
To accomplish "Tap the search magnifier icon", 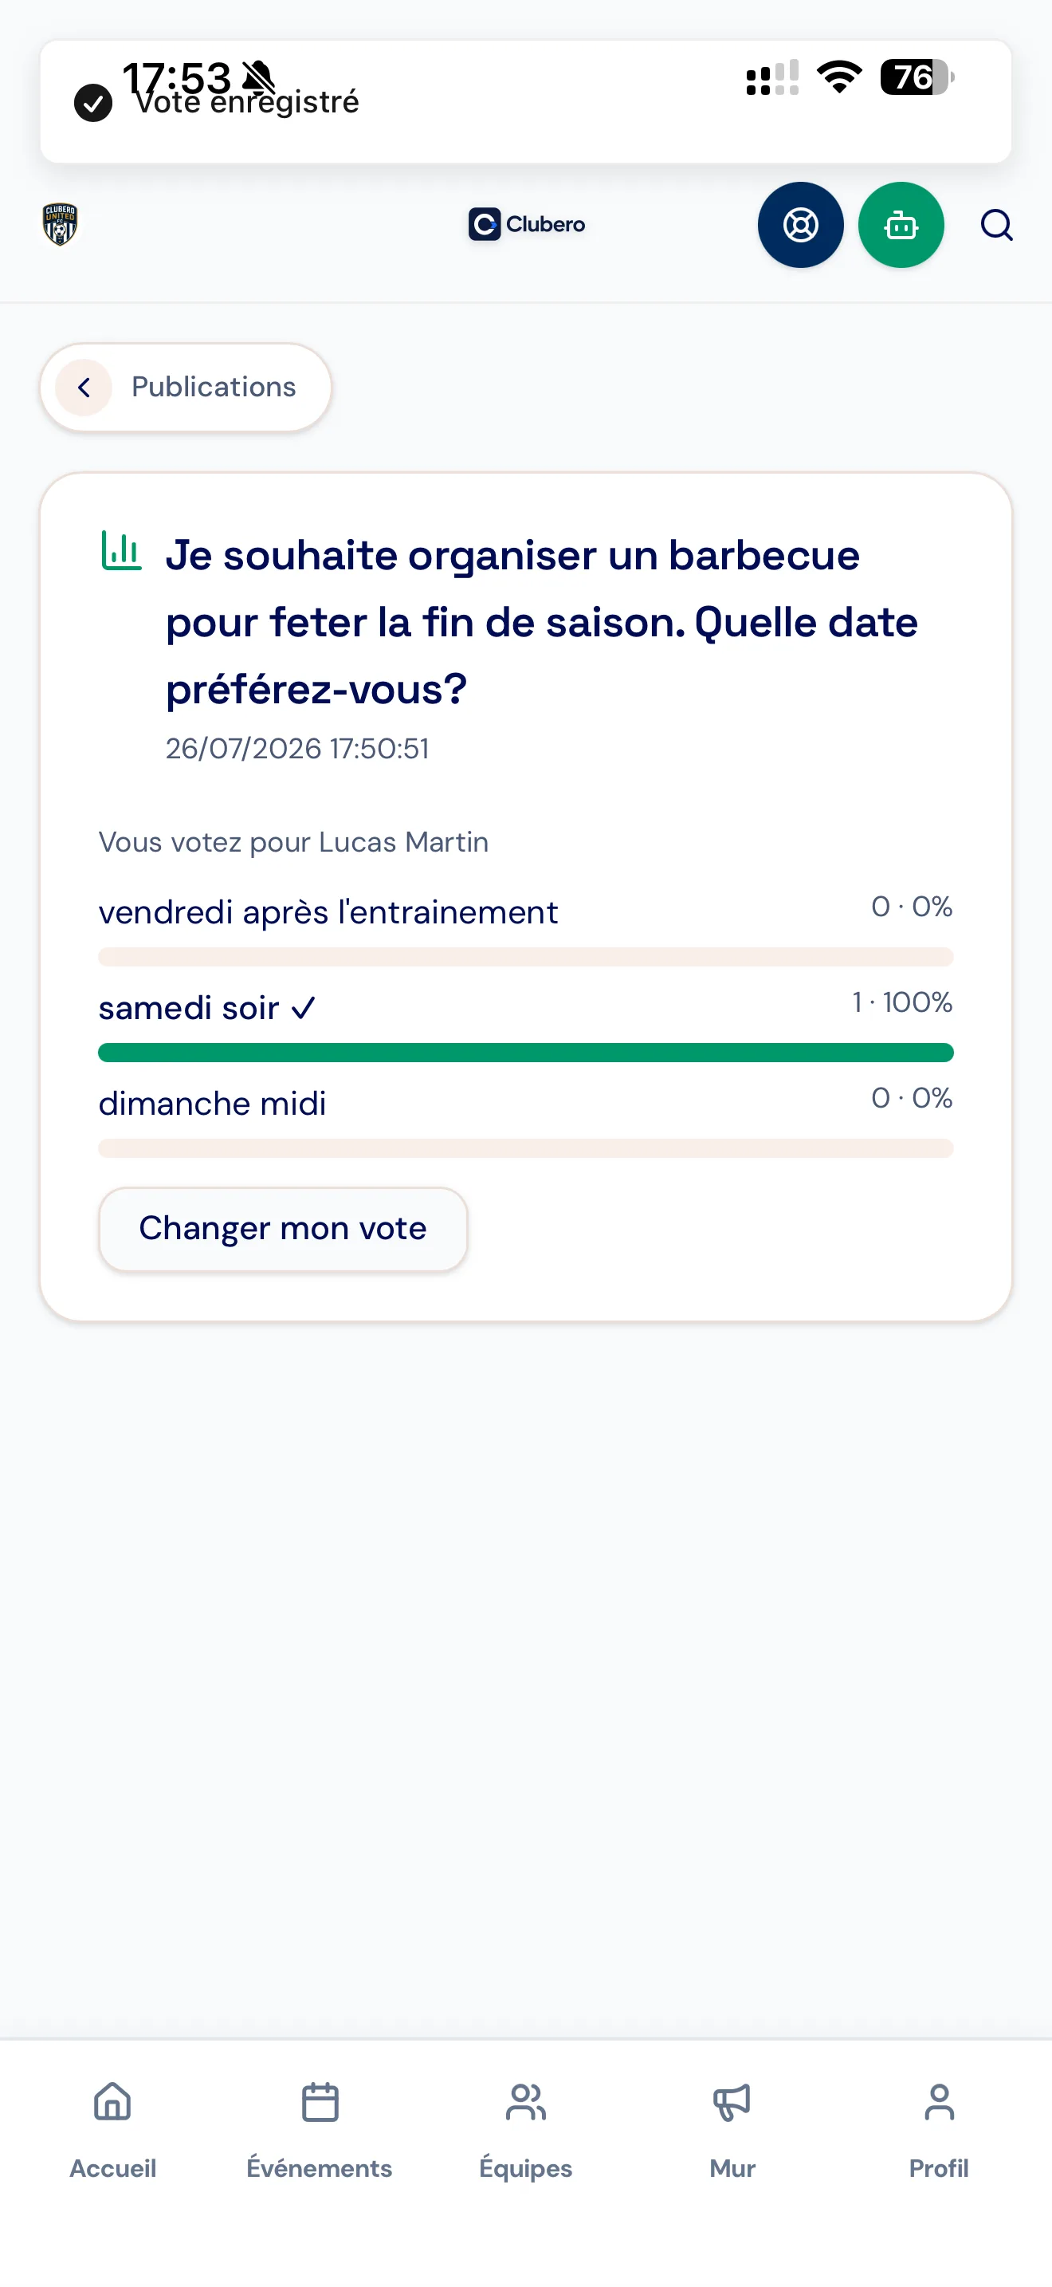I will [x=996, y=226].
